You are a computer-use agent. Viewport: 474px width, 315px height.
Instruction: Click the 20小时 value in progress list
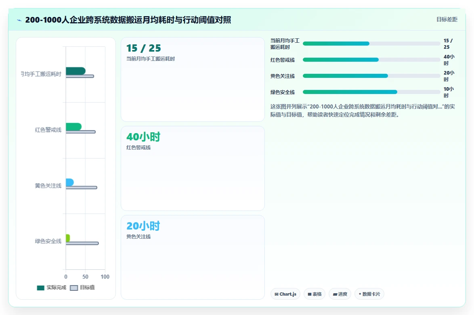tap(449, 76)
